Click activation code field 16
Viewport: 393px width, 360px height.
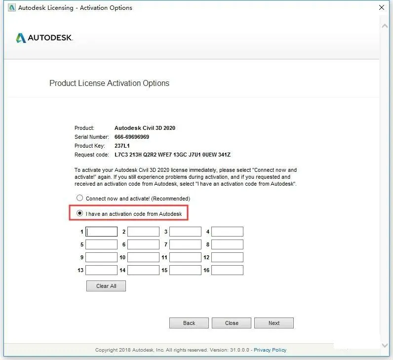coord(227,270)
